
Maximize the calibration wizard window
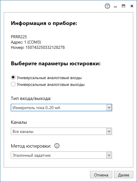123,6
